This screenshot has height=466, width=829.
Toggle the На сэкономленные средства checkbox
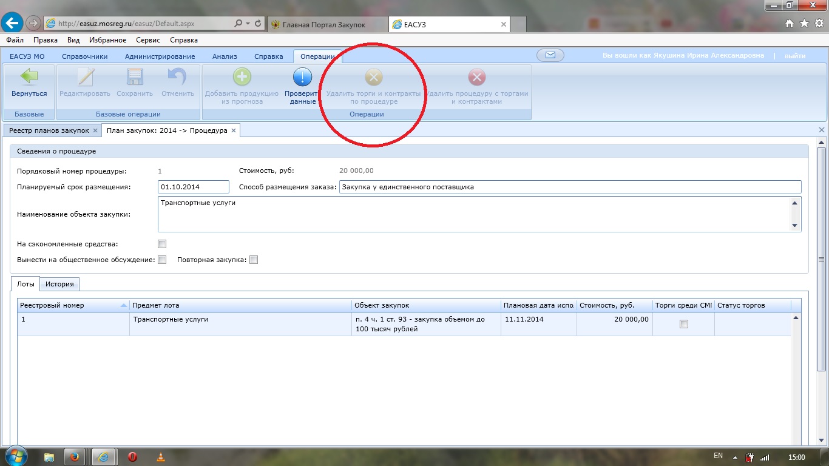162,244
